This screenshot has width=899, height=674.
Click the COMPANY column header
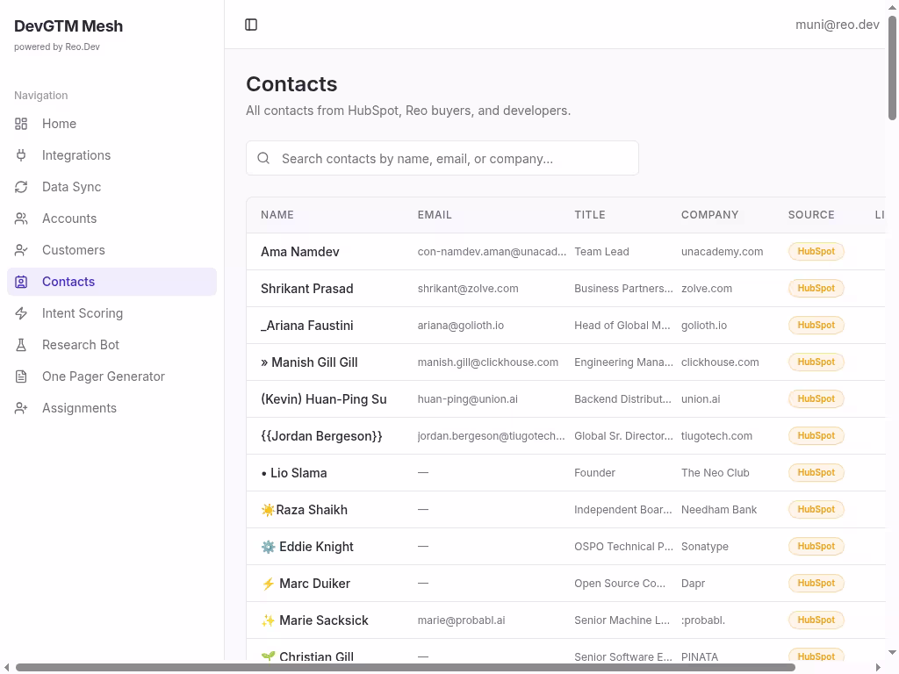coord(709,214)
